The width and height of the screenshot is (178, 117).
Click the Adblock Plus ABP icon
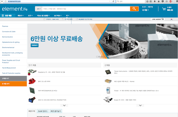tap(170, 1)
